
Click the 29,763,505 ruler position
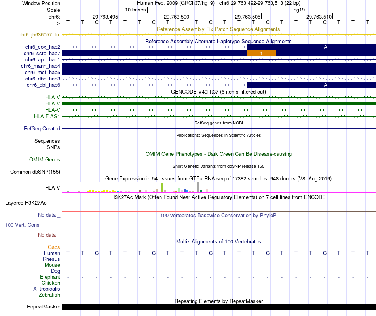[248, 17]
